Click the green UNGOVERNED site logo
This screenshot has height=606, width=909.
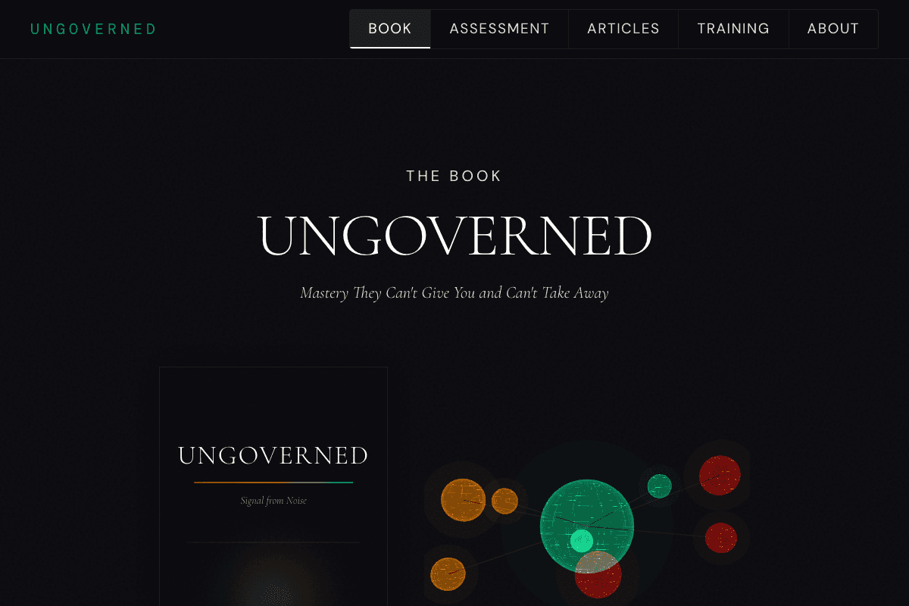click(x=93, y=30)
